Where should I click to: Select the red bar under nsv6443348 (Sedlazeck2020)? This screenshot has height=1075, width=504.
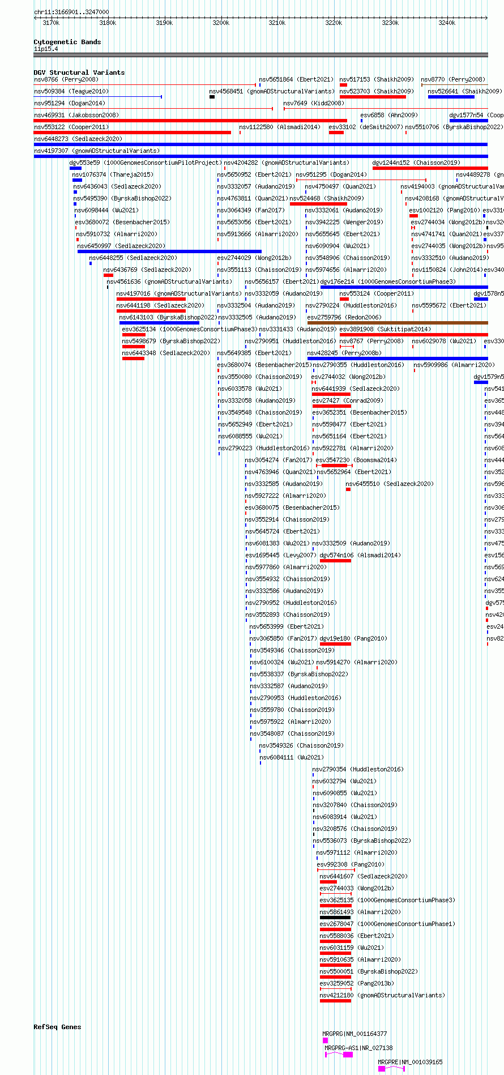[x=134, y=359]
